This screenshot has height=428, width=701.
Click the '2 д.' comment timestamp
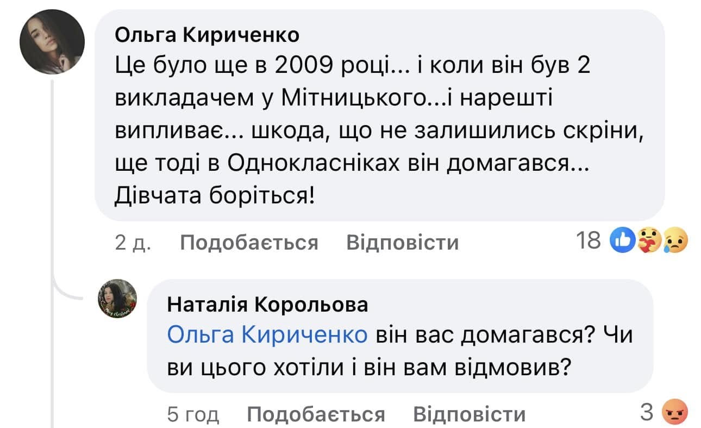[x=133, y=243]
